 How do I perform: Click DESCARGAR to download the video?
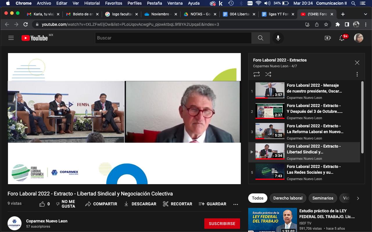pos(140,204)
